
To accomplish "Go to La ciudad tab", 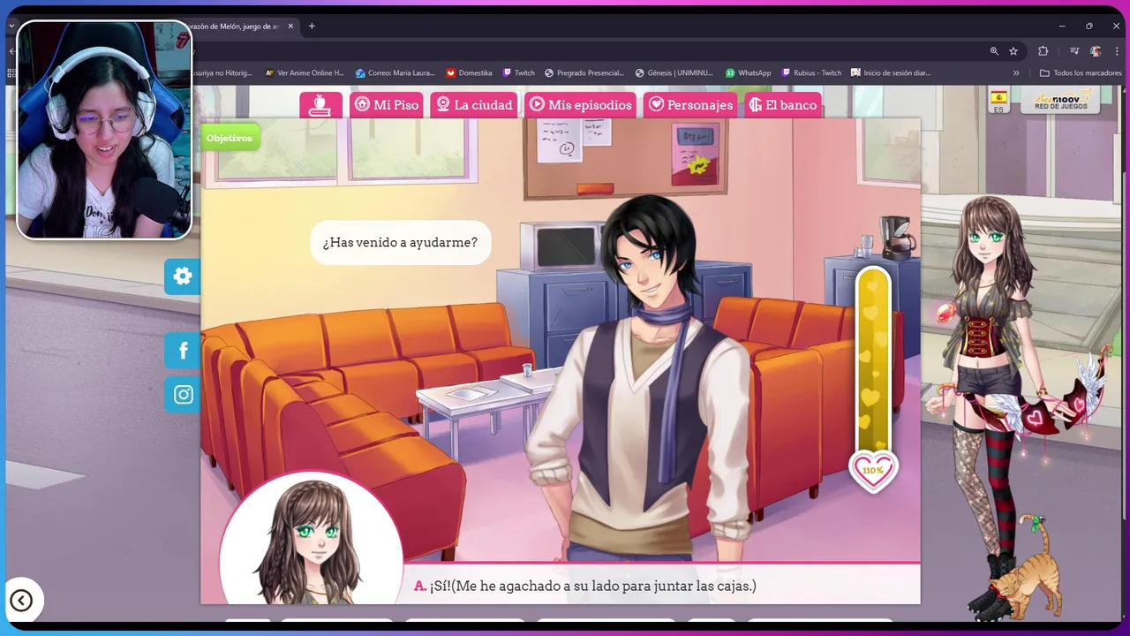I will click(474, 104).
